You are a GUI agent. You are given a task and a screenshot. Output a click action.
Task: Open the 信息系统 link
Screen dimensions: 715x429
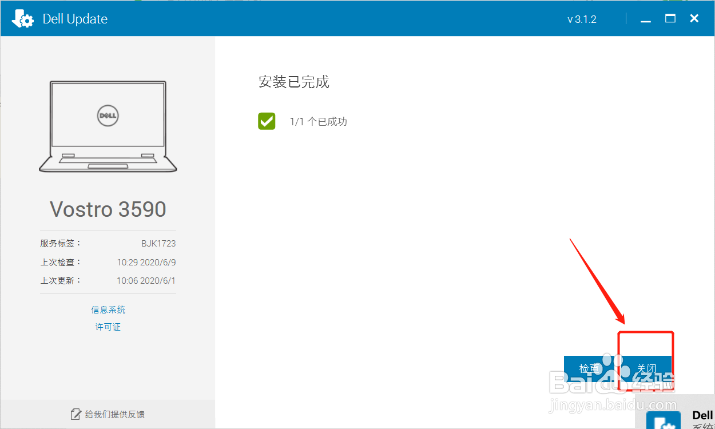click(x=108, y=309)
